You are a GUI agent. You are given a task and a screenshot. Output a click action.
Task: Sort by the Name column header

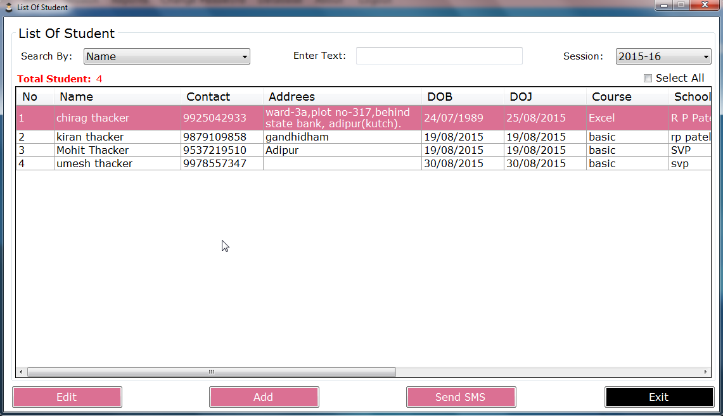[x=117, y=97]
